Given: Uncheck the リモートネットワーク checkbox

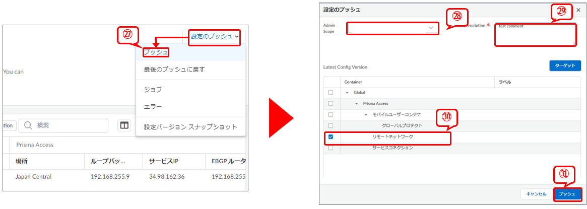Looking at the screenshot, I should point(331,136).
